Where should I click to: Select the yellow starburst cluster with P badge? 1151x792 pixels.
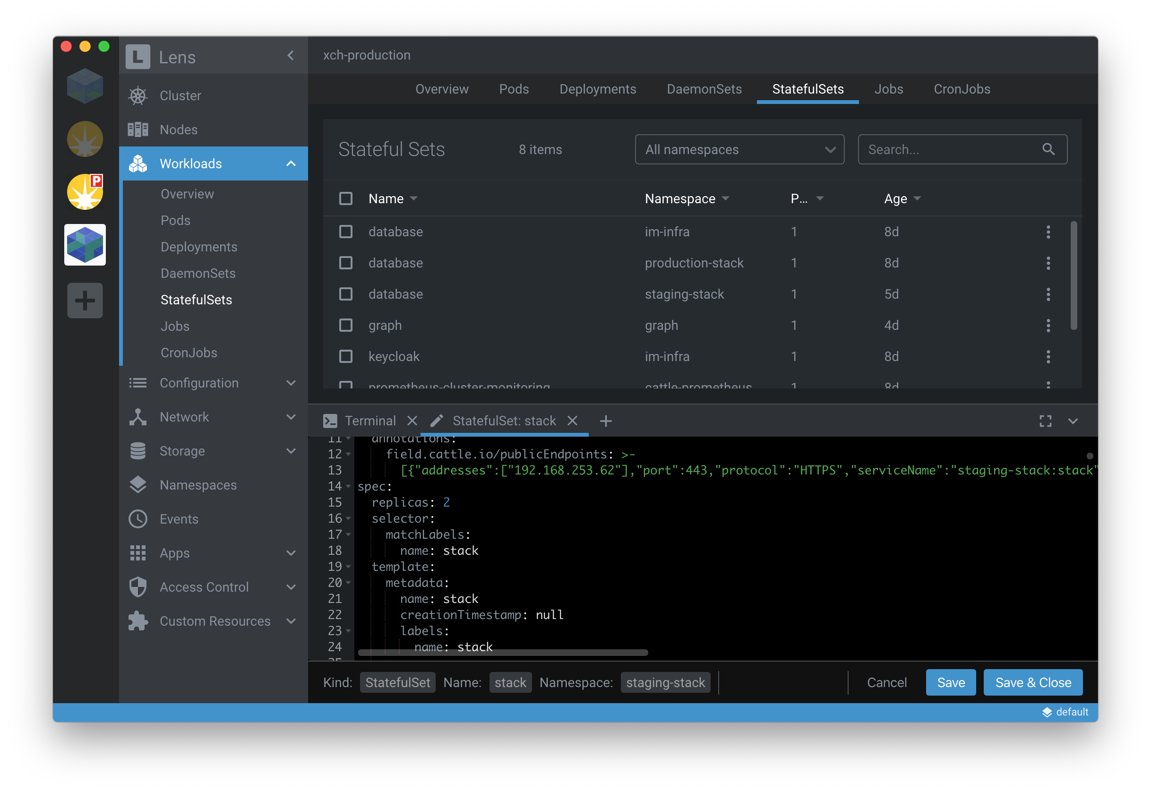click(x=85, y=191)
